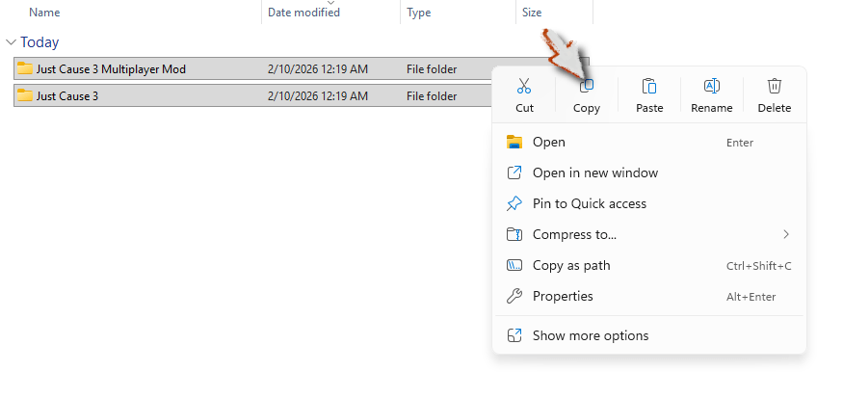Sort by Type column header
The height and width of the screenshot is (398, 843).
pos(419,13)
